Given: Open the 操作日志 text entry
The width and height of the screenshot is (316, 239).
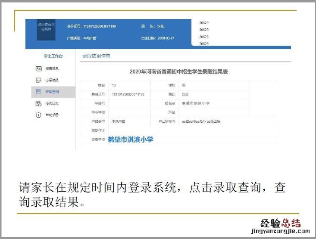Looking at the screenshot, I should (x=52, y=103).
